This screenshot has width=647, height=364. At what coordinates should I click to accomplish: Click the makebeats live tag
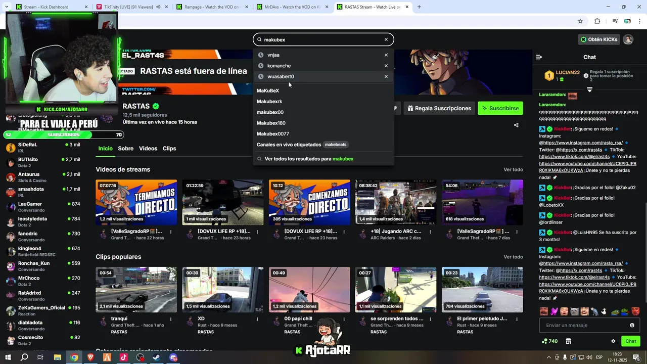pos(336,145)
